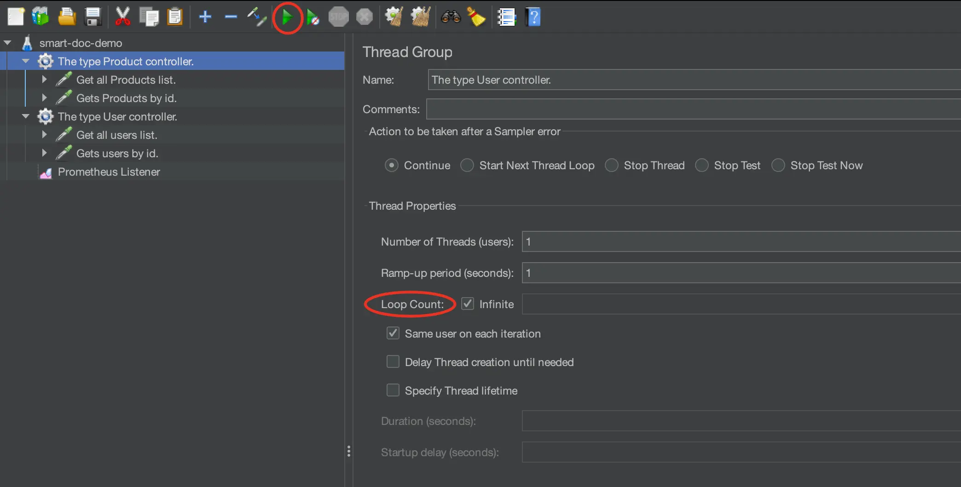The height and width of the screenshot is (487, 961).
Task: Select The type User controller tree item
Action: pyautogui.click(x=117, y=117)
